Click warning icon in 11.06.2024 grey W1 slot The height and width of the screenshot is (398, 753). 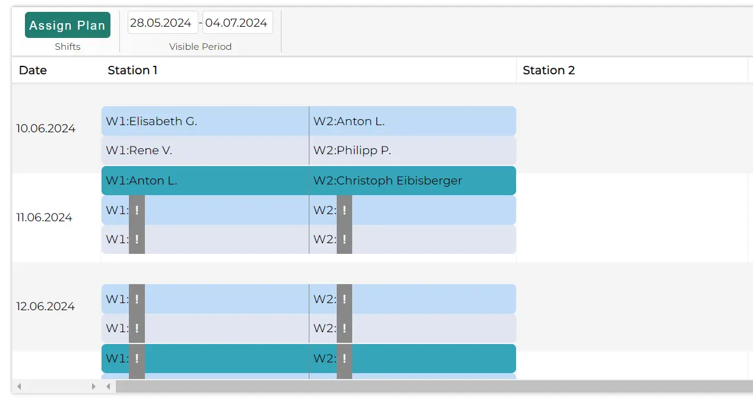[137, 240]
